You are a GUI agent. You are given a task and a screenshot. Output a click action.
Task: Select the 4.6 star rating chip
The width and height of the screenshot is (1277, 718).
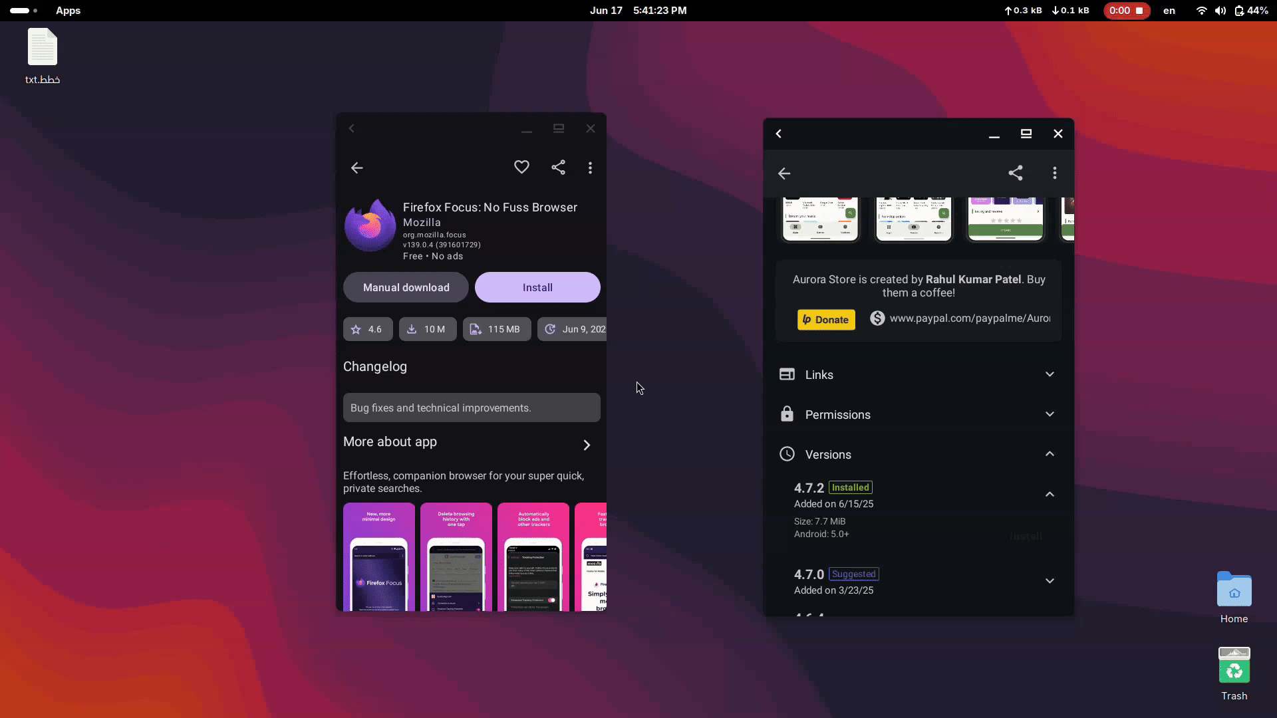click(x=368, y=329)
